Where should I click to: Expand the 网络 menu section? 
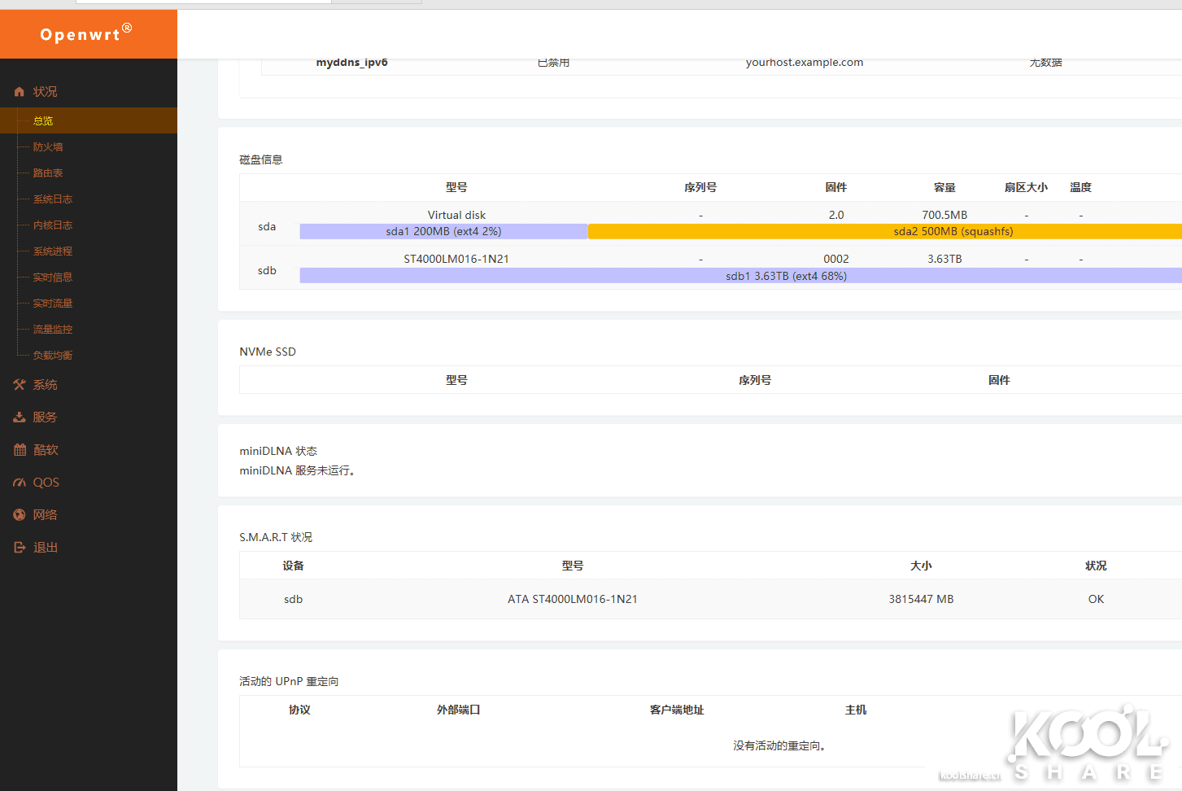46,515
